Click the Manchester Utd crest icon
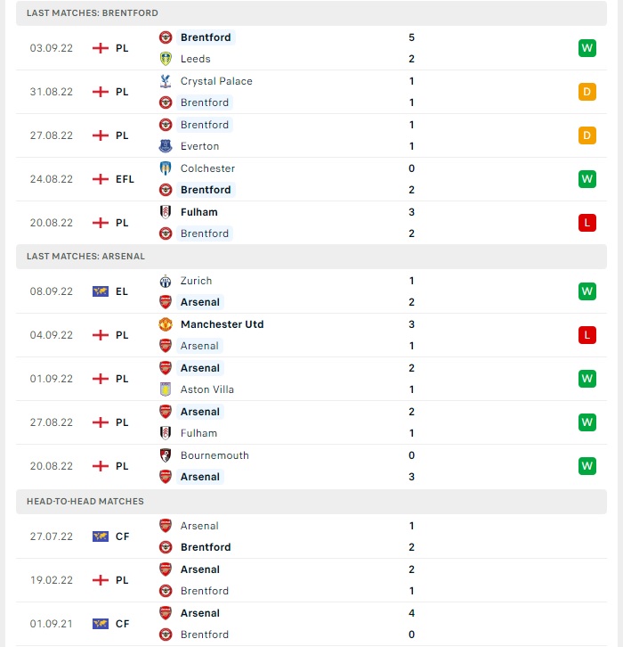Viewport: 623px width, 647px height. [166, 324]
